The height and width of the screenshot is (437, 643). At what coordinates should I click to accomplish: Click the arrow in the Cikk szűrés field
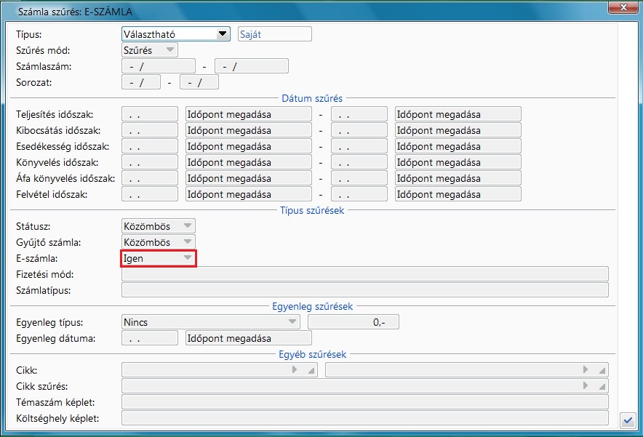[x=586, y=386]
